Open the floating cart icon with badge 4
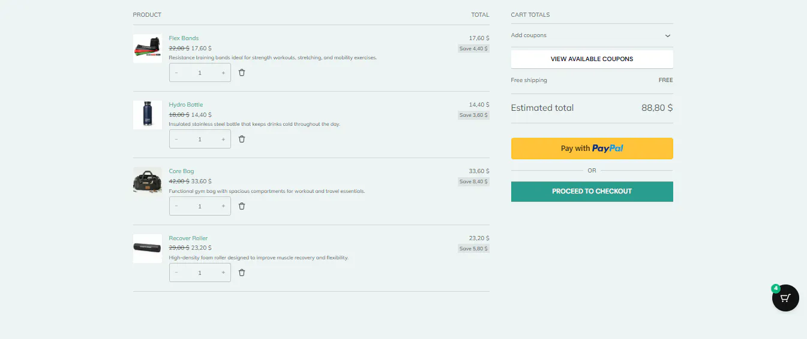 point(785,298)
